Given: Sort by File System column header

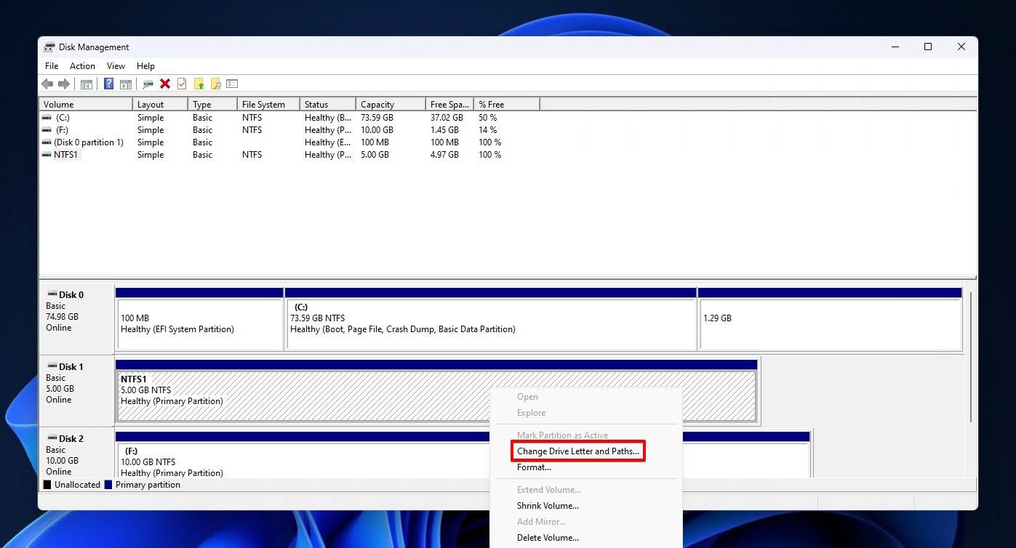Looking at the screenshot, I should pyautogui.click(x=268, y=105).
